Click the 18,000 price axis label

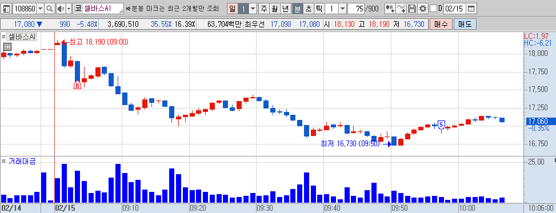coord(538,54)
